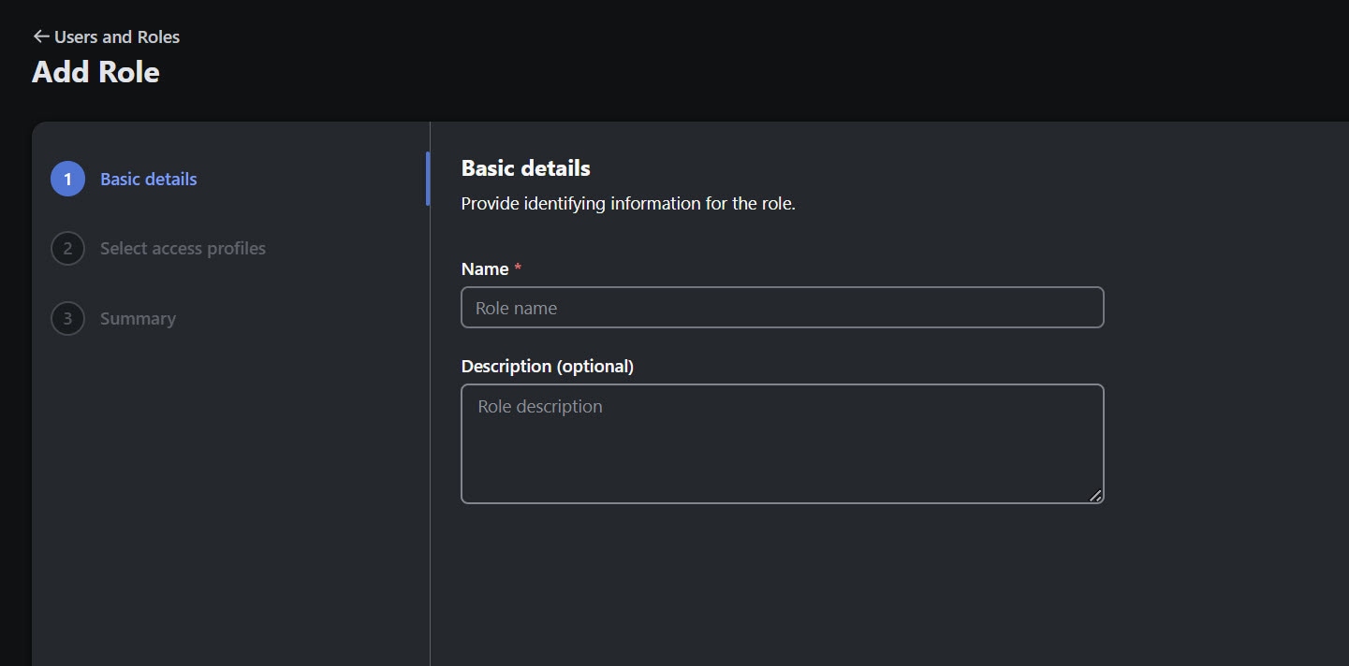Select step 1 circle for Basic details
The image size is (1349, 666).
(x=67, y=179)
